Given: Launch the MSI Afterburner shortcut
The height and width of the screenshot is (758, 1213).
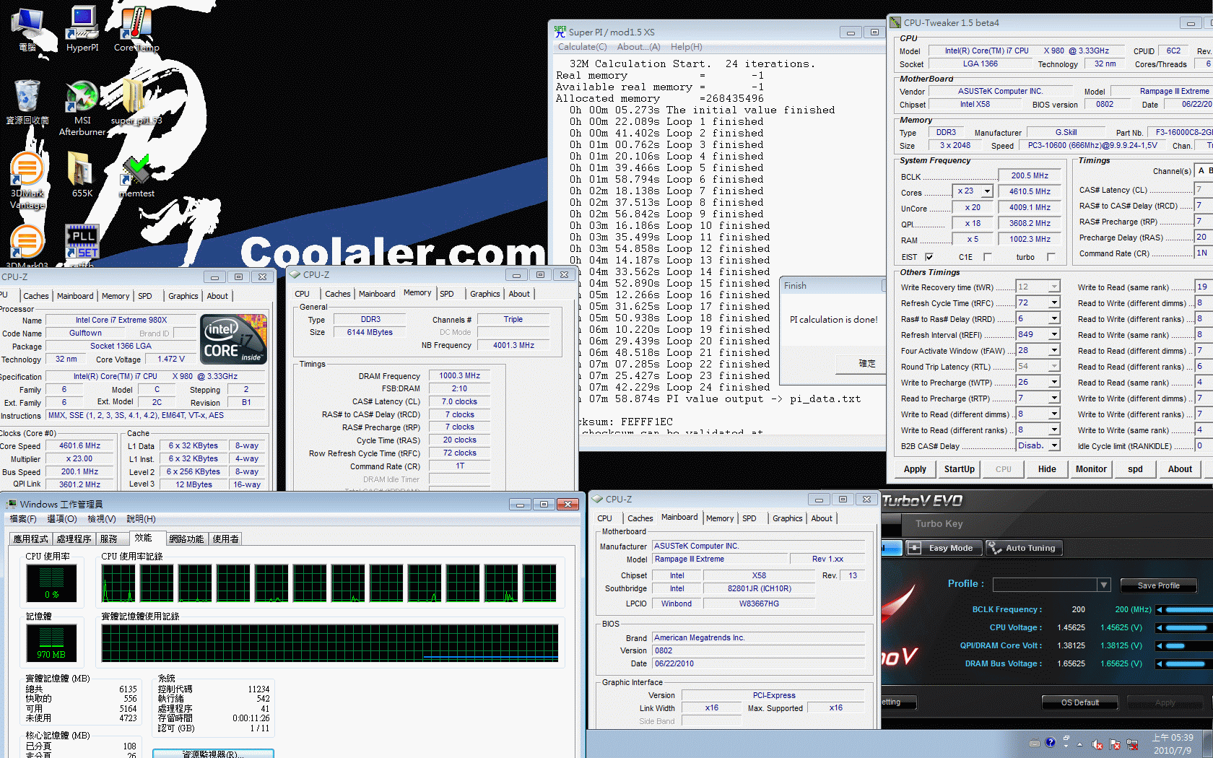Looking at the screenshot, I should (x=82, y=108).
